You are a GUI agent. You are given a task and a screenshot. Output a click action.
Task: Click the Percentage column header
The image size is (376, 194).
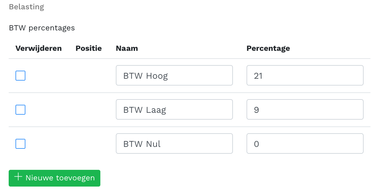[268, 48]
